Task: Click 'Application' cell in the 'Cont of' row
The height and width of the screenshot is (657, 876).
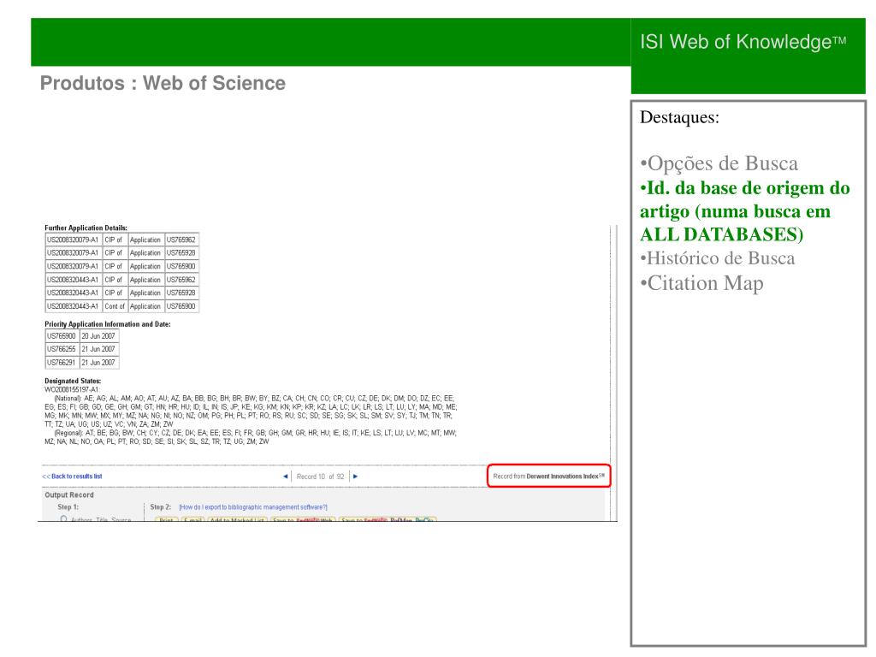Action: click(145, 306)
